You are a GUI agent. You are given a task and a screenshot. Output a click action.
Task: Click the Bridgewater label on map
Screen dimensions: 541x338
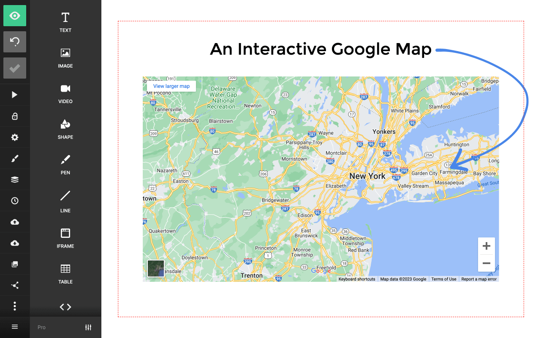275,200
